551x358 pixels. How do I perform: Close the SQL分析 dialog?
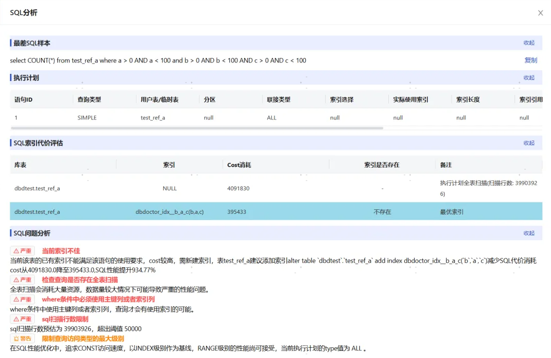click(x=540, y=13)
